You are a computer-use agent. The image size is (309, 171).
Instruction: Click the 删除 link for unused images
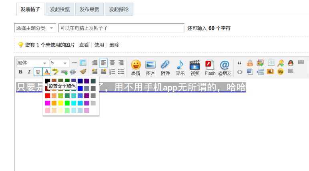tap(114, 45)
